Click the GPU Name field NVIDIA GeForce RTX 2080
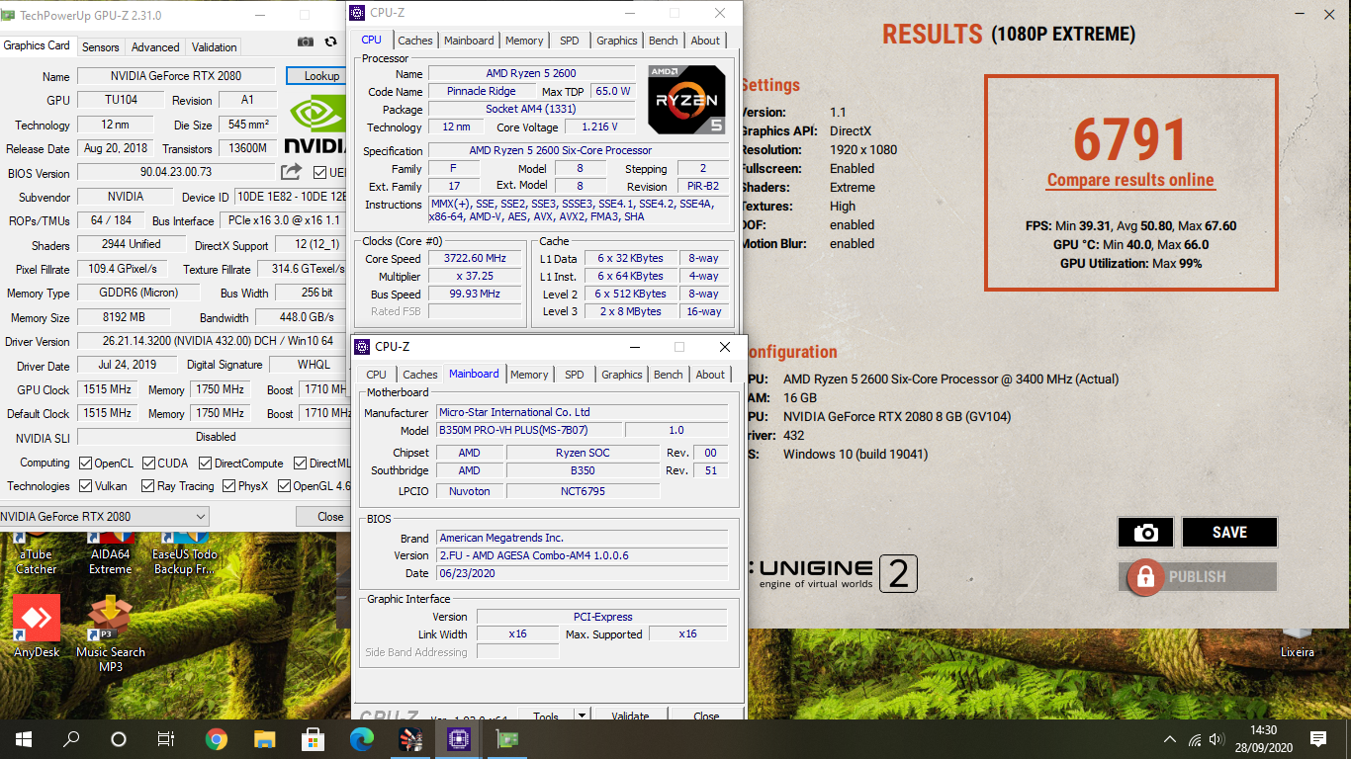 pyautogui.click(x=177, y=76)
